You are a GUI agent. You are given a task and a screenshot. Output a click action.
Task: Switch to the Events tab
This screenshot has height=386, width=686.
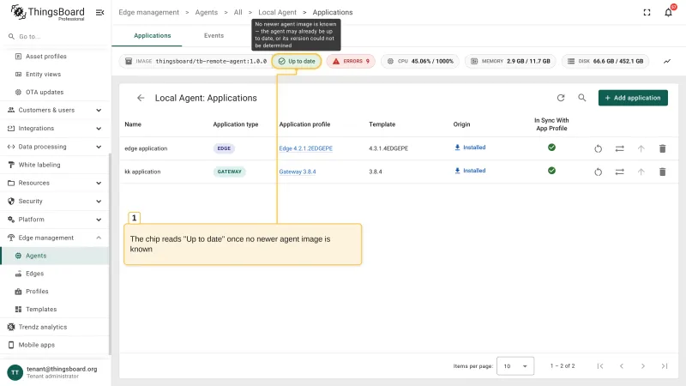pyautogui.click(x=214, y=35)
